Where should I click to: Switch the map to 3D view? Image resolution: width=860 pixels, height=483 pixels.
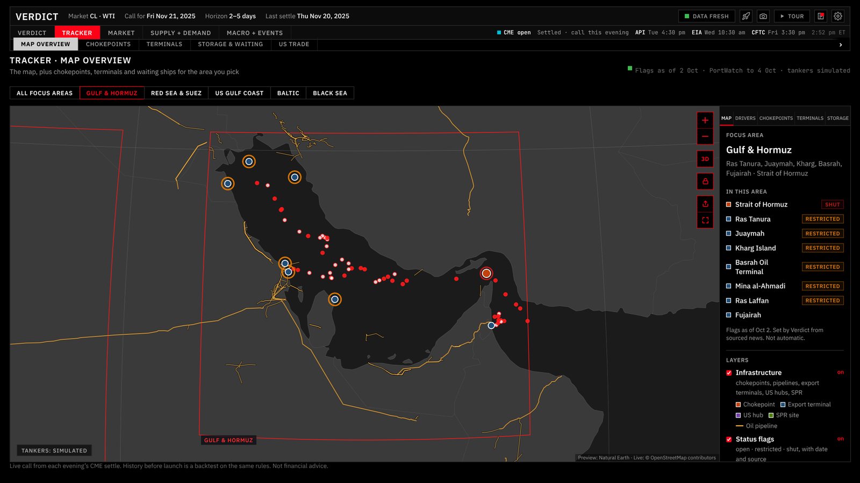pyautogui.click(x=705, y=159)
